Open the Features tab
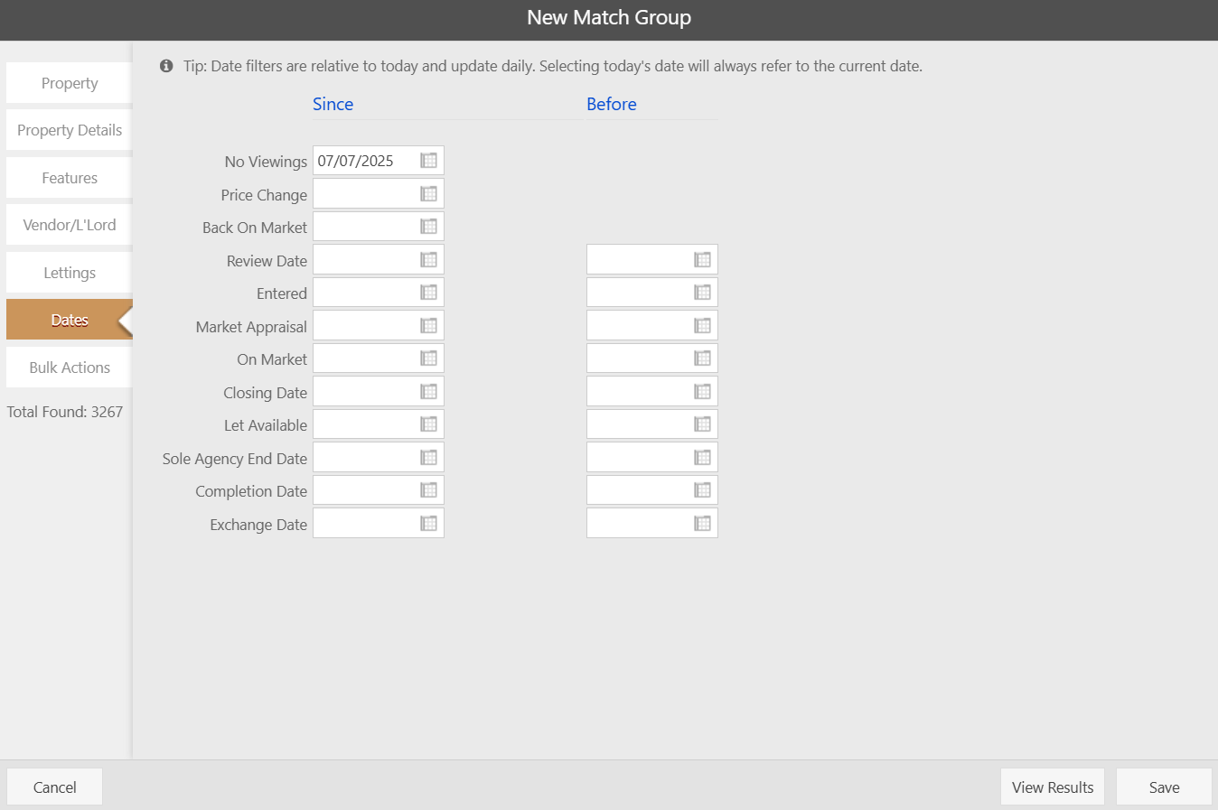Screen dimensions: 1218x810 [69, 178]
